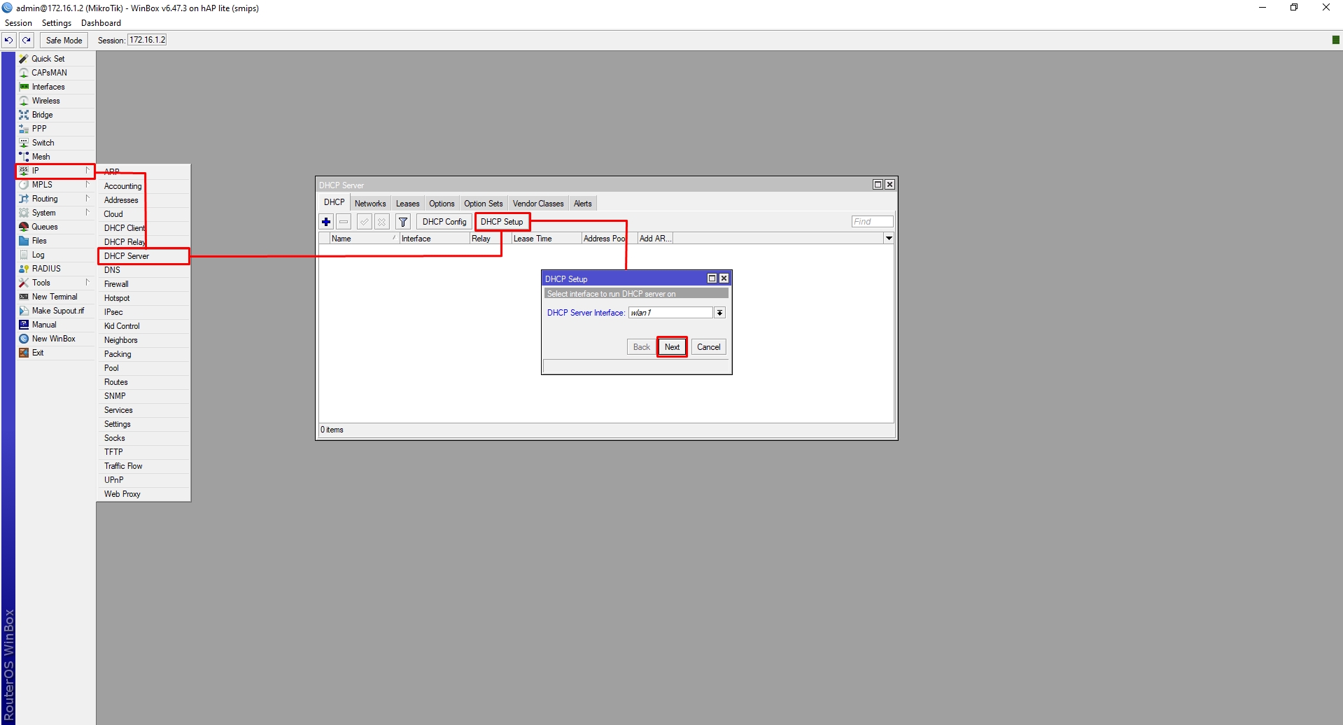Screen dimensions: 1343x725
Task: Open the Wireless menu icon
Action: point(24,101)
